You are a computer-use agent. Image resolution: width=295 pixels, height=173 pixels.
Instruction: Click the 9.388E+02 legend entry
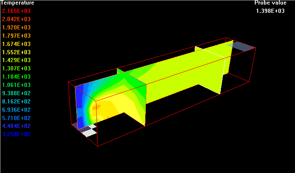tap(17, 93)
